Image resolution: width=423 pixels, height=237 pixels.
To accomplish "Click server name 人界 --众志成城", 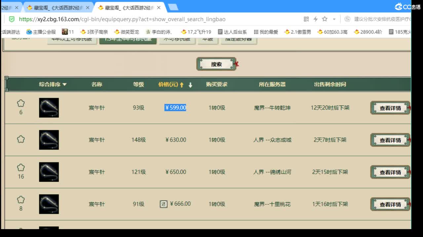I will click(272, 140).
